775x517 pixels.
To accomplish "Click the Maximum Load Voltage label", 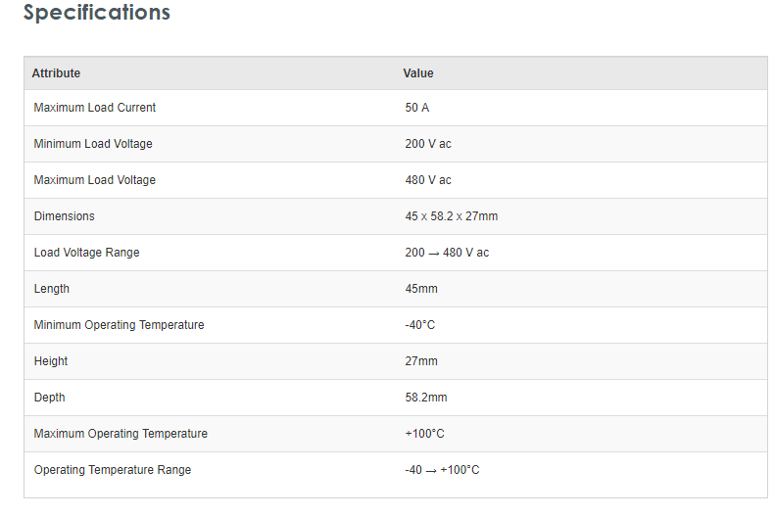I will (x=94, y=180).
